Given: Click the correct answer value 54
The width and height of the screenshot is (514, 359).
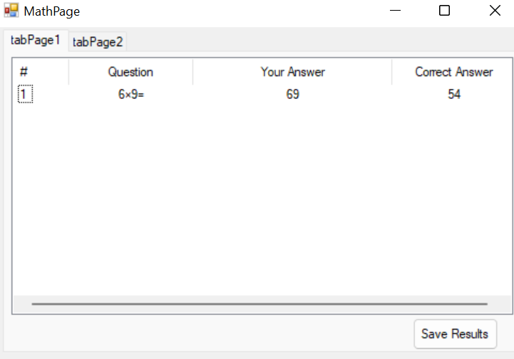Looking at the screenshot, I should pyautogui.click(x=454, y=94).
